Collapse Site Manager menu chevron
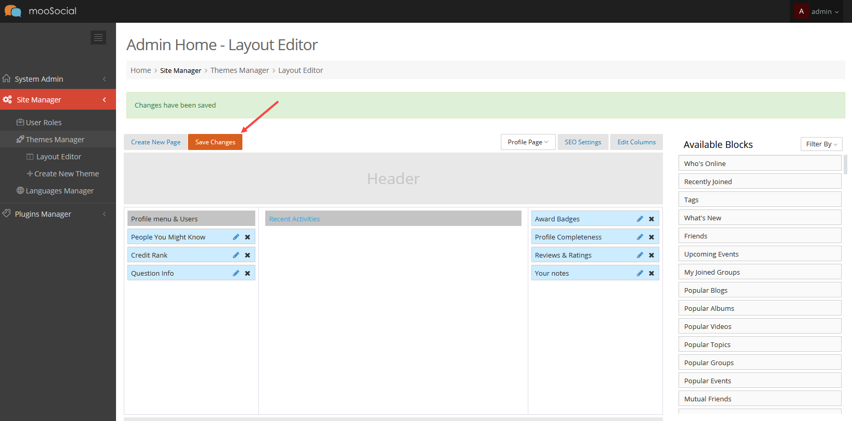Screen dimensions: 852x421 [x=105, y=100]
